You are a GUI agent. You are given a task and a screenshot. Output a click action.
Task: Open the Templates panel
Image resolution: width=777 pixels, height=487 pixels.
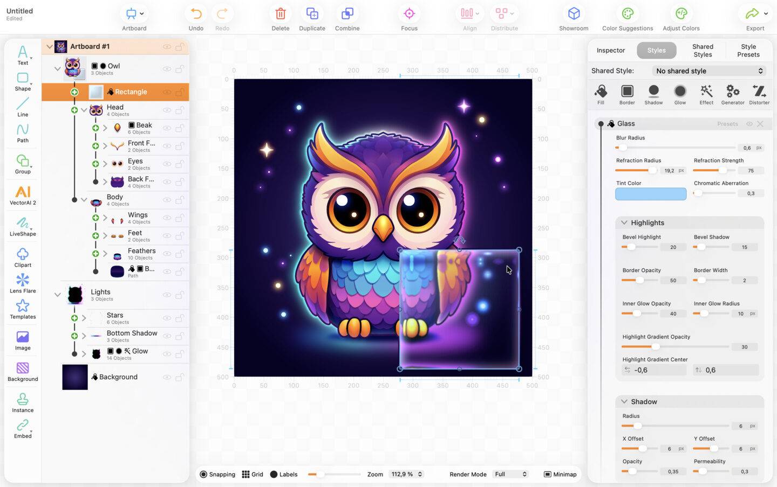(23, 309)
